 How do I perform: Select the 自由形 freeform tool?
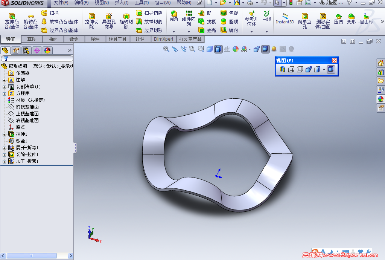coord(366,19)
